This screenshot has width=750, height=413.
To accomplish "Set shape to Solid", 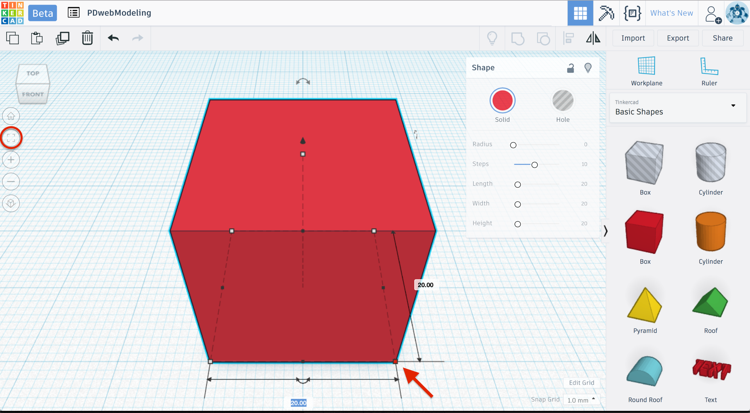I will click(502, 101).
